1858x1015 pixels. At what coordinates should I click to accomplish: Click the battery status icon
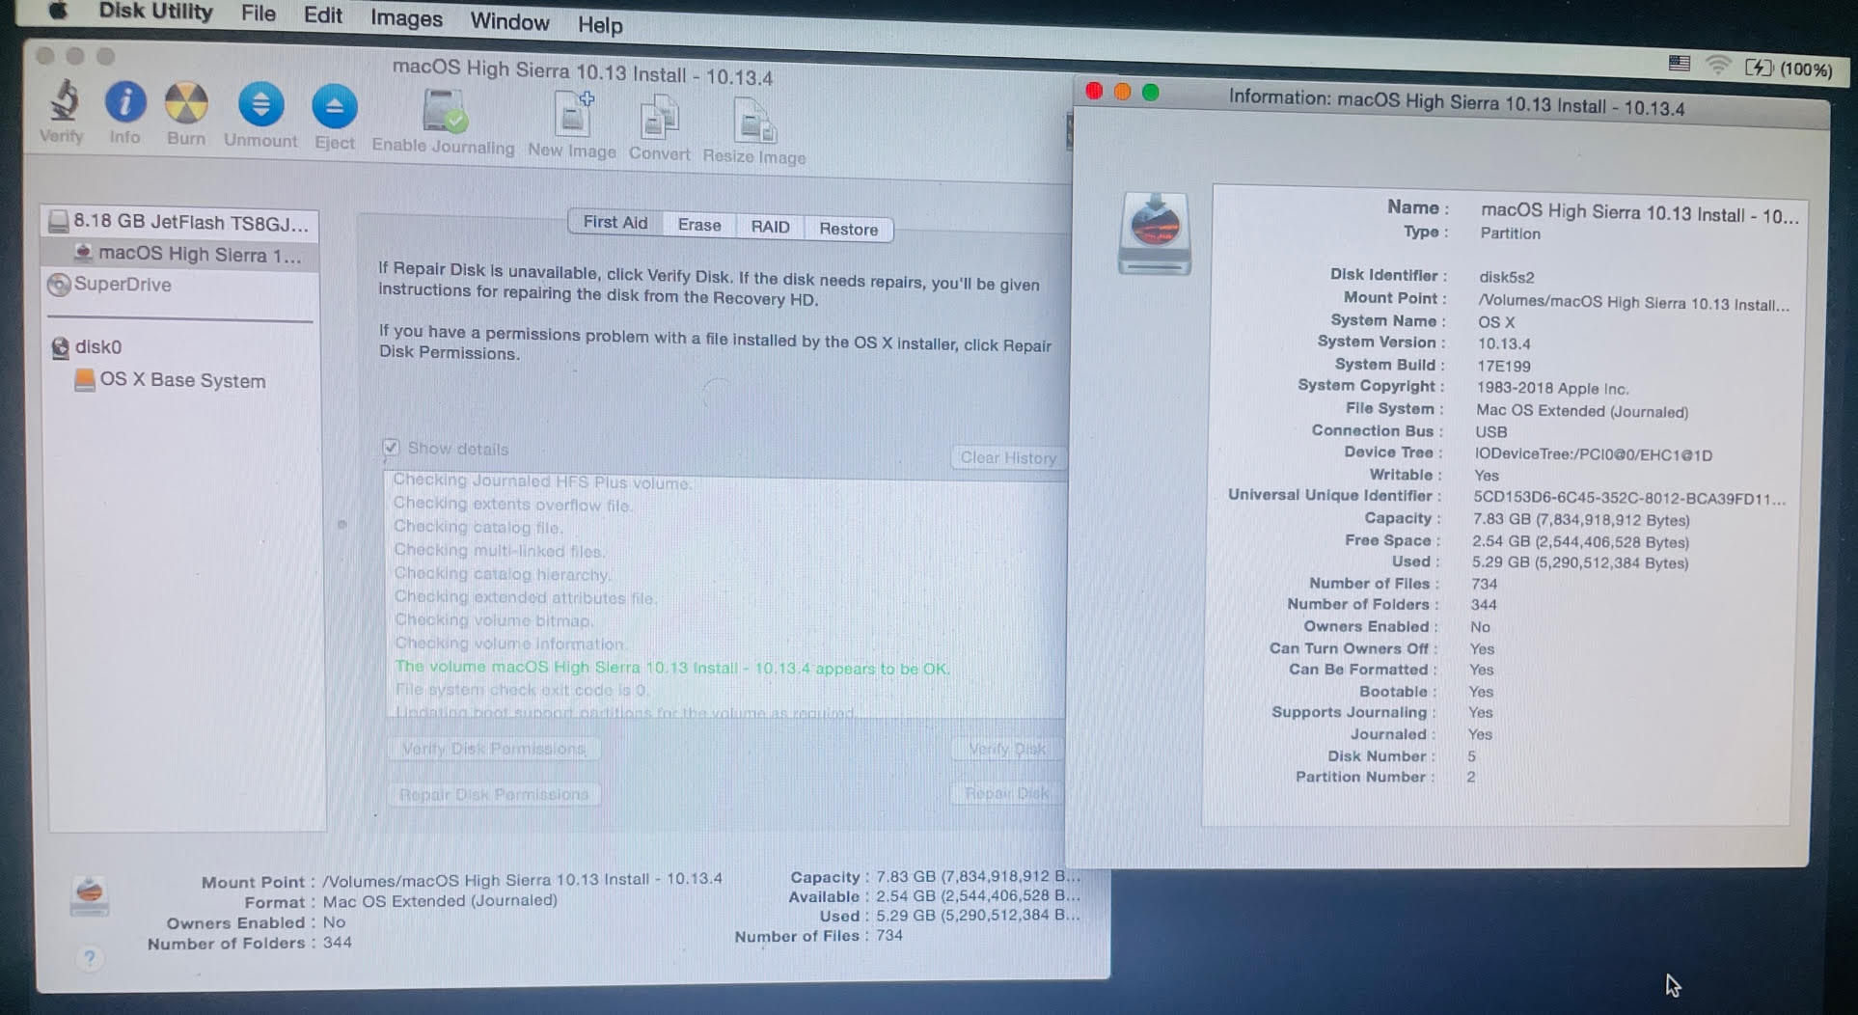(1759, 67)
